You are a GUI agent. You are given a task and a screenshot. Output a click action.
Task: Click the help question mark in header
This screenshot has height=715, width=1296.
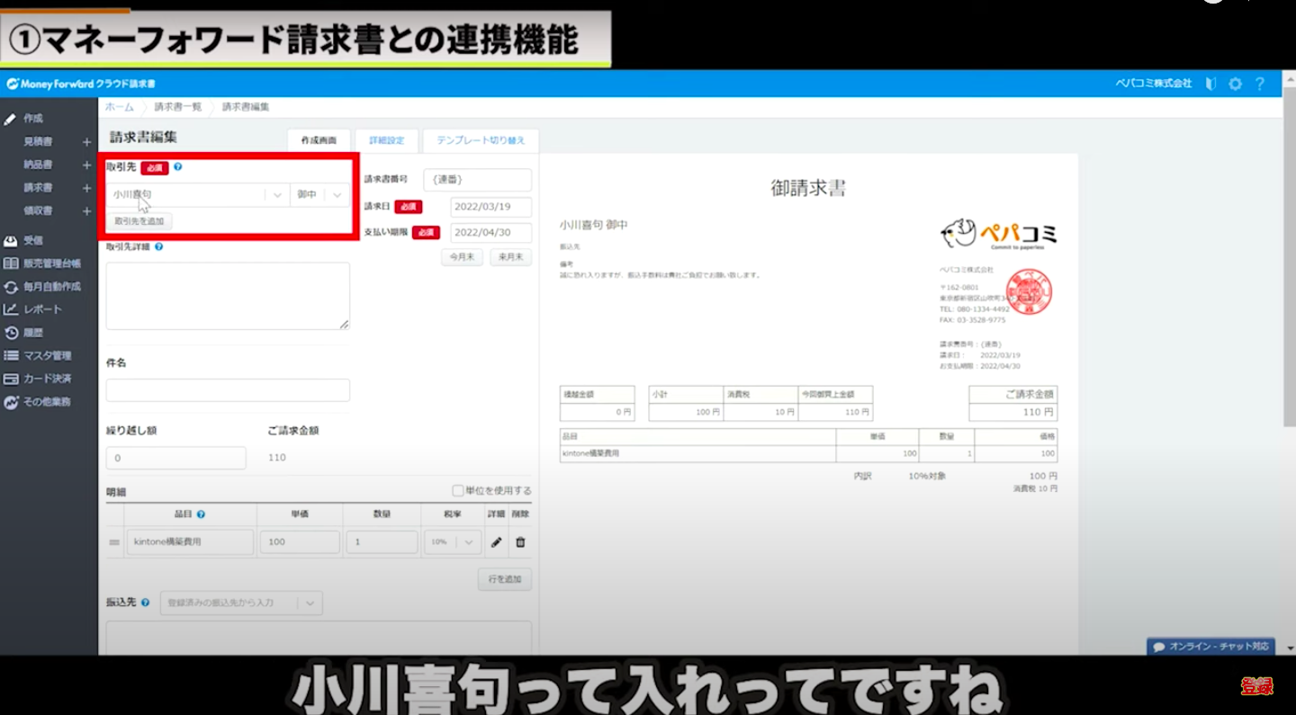1260,84
